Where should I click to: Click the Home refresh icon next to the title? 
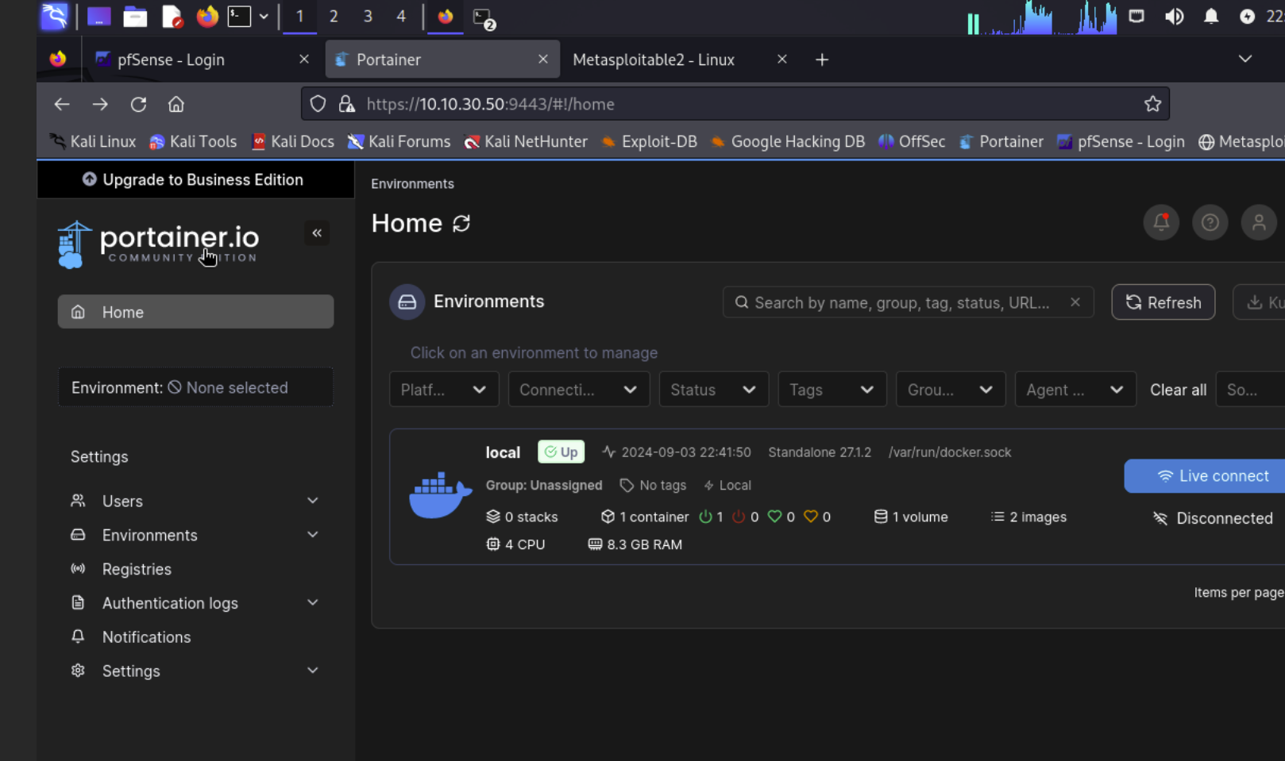click(x=462, y=224)
